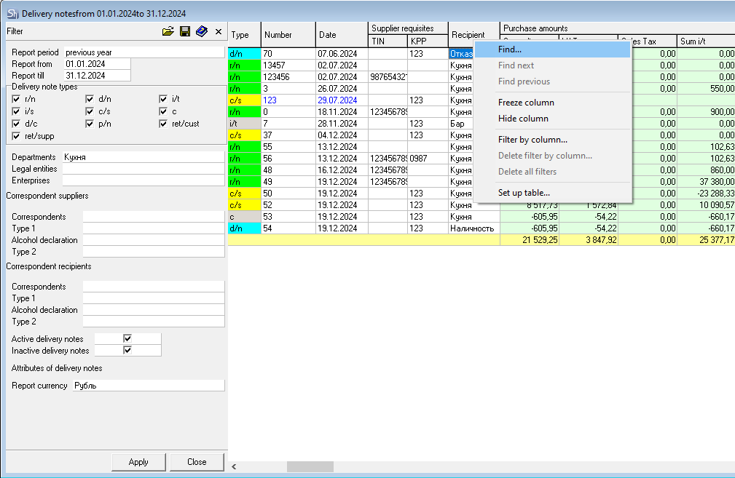Viewport: 735px width, 478px height.
Task: Open the Departments selector showing Кухня
Action: point(142,157)
